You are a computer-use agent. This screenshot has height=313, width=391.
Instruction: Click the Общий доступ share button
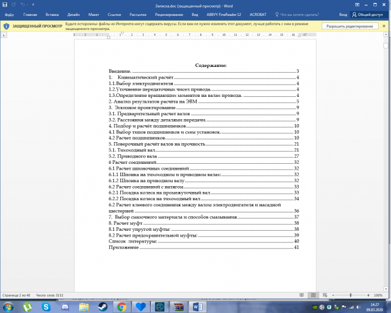368,15
